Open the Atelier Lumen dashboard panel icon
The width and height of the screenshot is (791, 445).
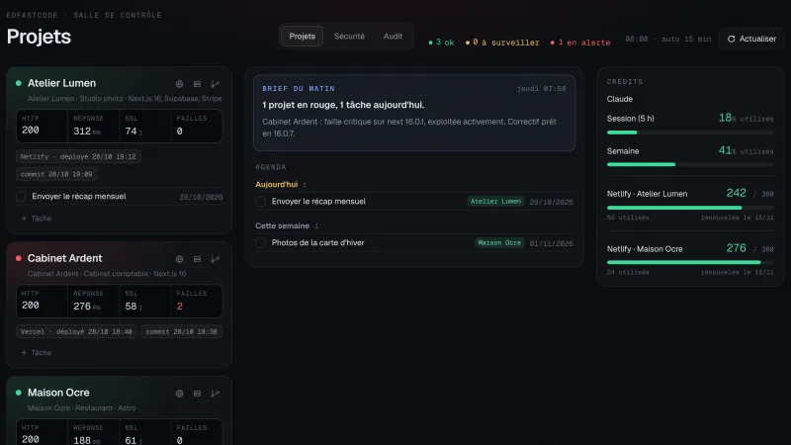tap(197, 84)
